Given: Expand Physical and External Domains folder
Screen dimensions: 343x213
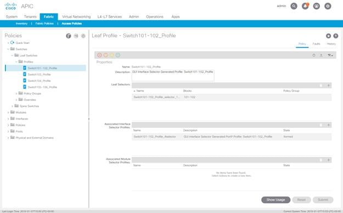Looking at the screenshot, I should click(8, 138).
